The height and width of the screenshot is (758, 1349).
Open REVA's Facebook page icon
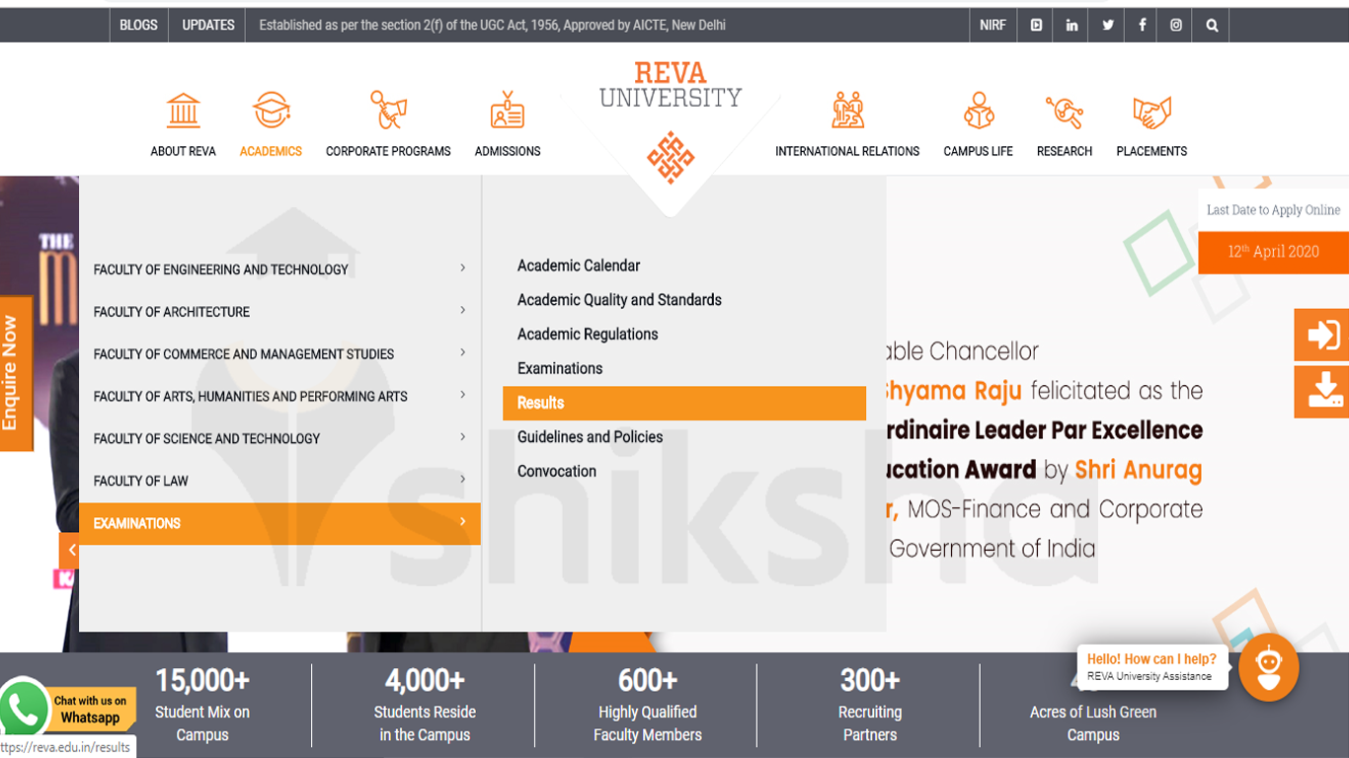[x=1141, y=25]
